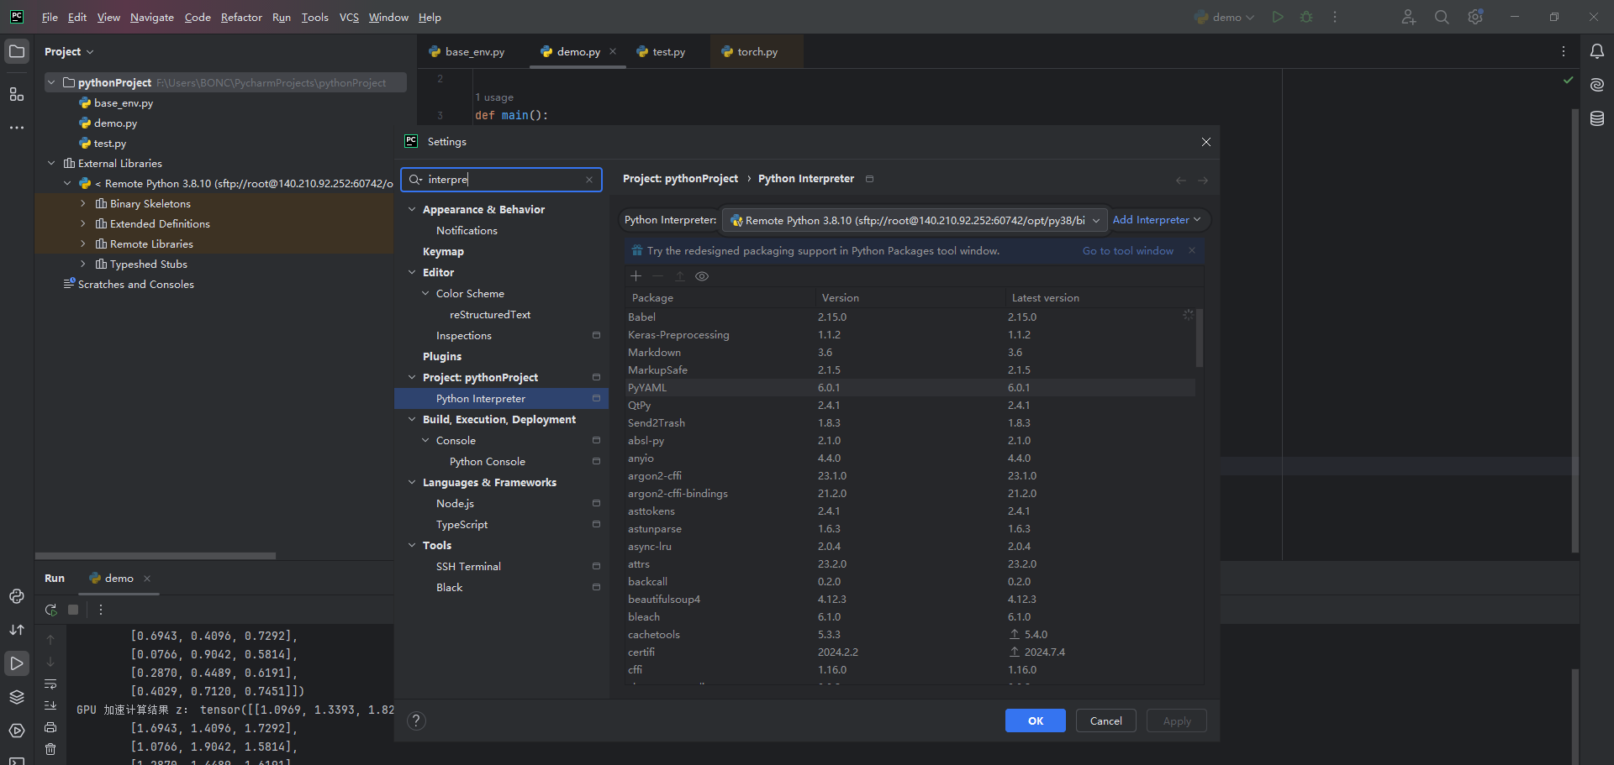Open IDE settings gear icon
Viewport: 1614px width, 765px height.
1475,17
